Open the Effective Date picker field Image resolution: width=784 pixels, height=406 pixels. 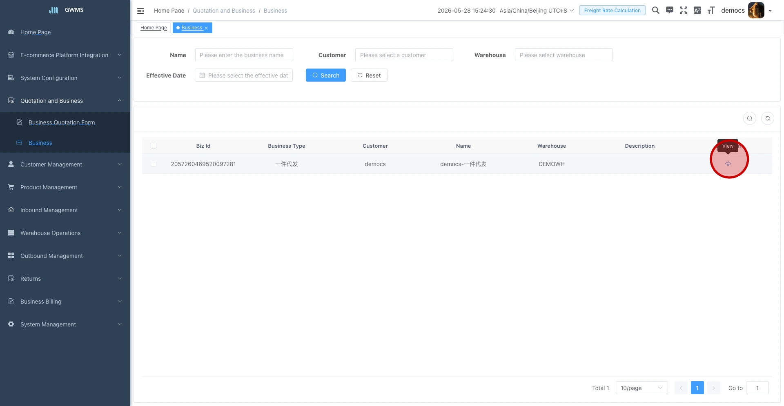[244, 75]
